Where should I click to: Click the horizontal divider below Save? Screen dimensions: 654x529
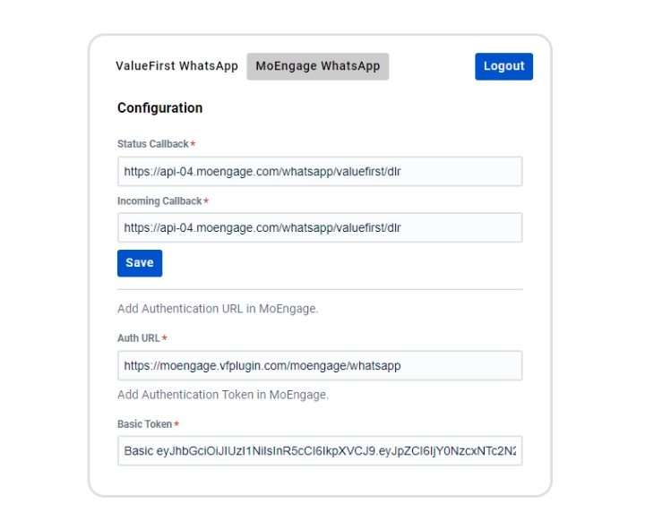(319, 289)
